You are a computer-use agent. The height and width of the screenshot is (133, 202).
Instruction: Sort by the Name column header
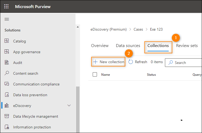pos(106,75)
